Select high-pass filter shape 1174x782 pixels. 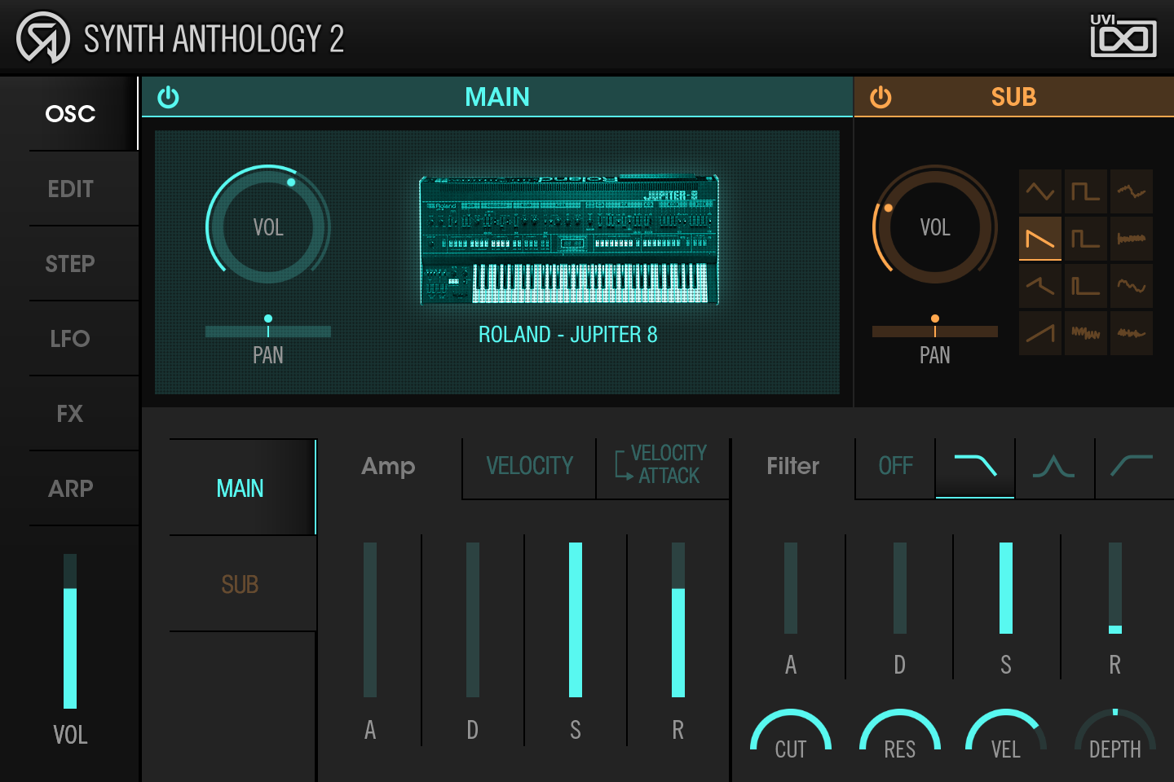pos(1133,467)
